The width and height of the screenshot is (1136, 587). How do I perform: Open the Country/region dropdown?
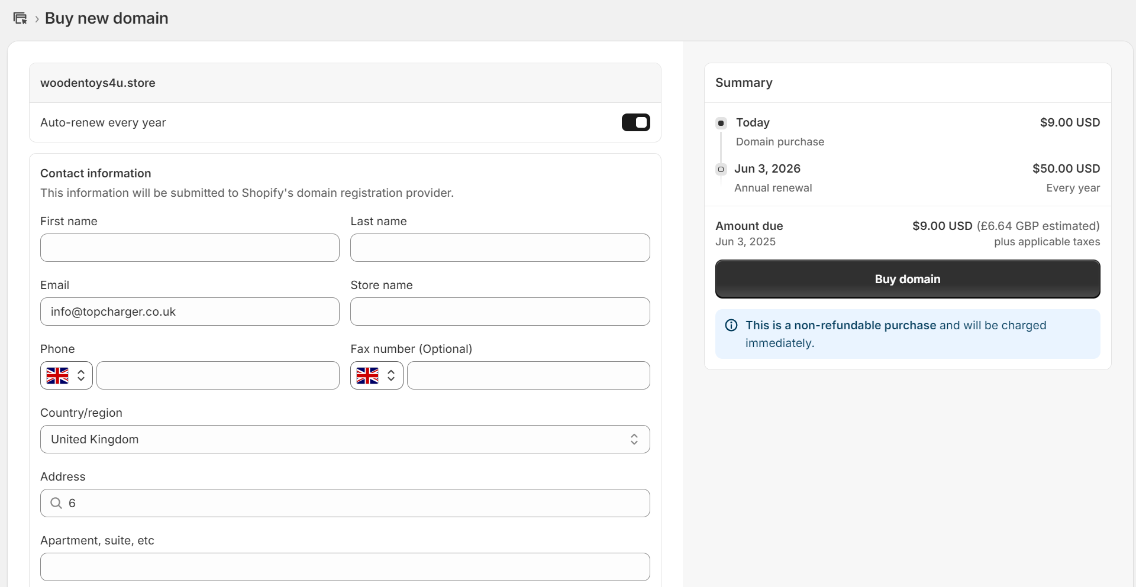pos(345,439)
